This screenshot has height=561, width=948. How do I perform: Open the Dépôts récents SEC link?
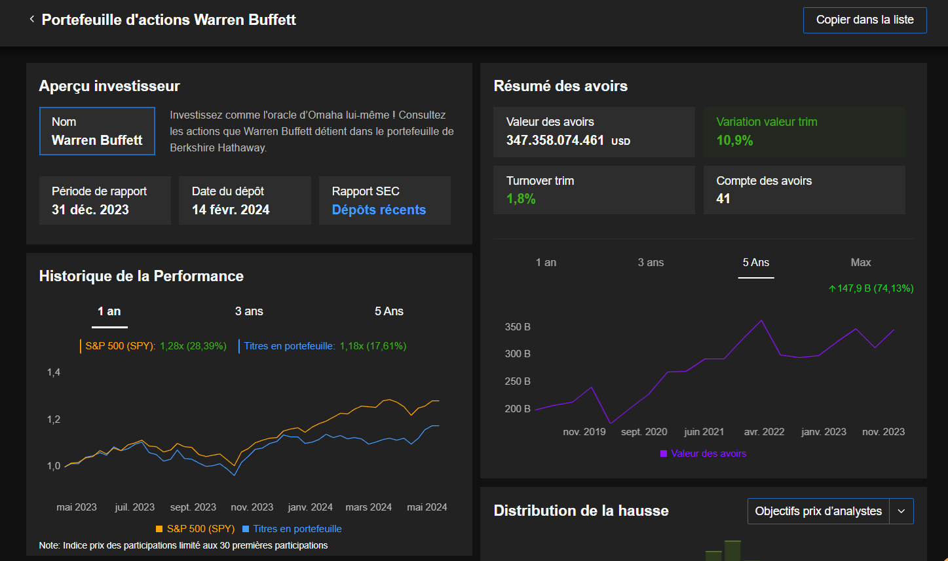click(379, 210)
